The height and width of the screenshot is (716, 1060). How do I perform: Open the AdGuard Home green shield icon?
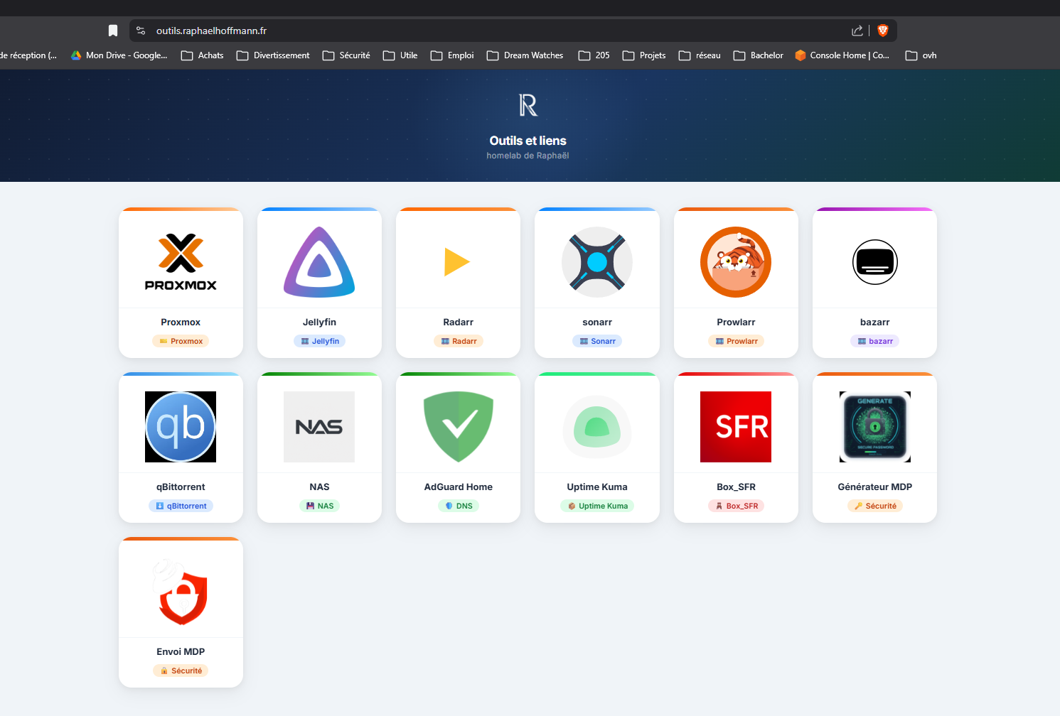pos(459,427)
